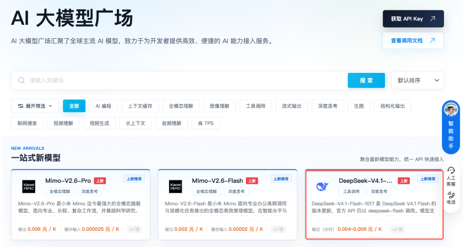Viewport: 463px width, 247px height.
Task: Click the 搜索 button
Action: 366,80
